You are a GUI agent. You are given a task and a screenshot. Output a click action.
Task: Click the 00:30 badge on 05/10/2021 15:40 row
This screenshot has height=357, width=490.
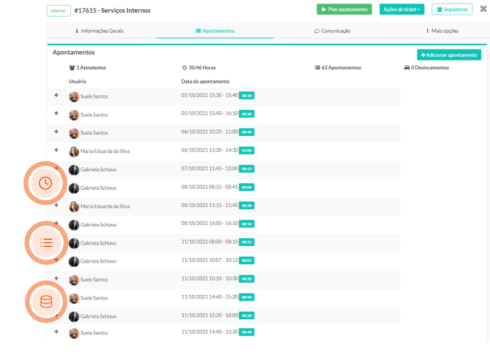tap(247, 114)
